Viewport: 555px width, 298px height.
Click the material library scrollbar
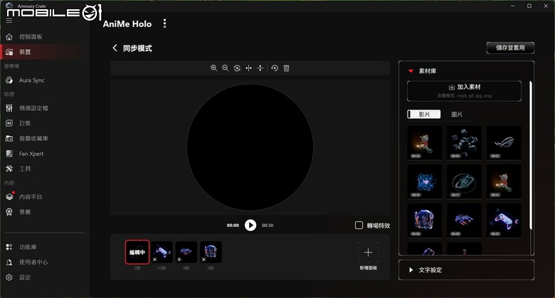click(x=530, y=155)
